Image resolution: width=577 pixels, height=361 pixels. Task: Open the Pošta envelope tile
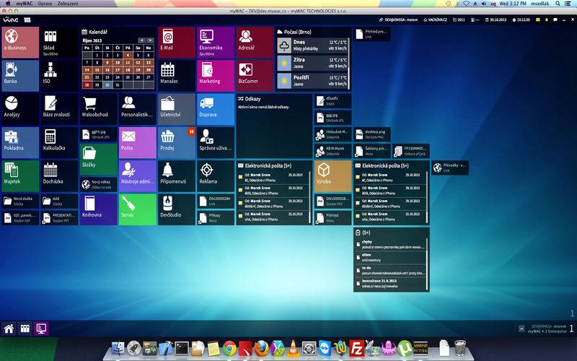138,143
